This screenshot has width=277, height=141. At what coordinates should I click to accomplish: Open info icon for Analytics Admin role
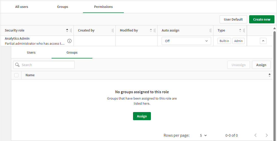coord(69,41)
